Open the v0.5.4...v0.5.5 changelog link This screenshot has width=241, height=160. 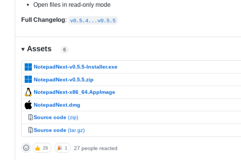pos(93,20)
